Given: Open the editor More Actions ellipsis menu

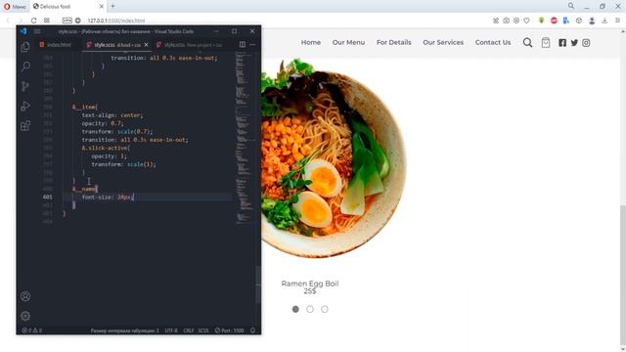Looking at the screenshot, I should 252,45.
